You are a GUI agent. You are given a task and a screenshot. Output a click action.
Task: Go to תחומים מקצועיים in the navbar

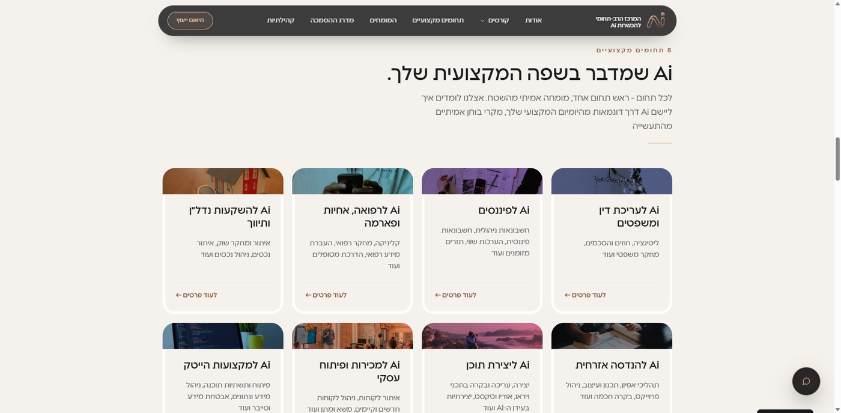[x=438, y=20]
